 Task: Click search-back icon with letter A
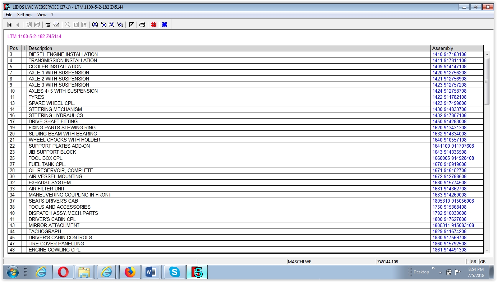pyautogui.click(x=103, y=25)
